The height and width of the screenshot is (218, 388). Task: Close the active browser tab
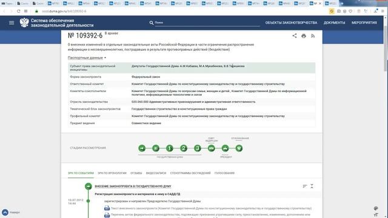(x=320, y=4)
